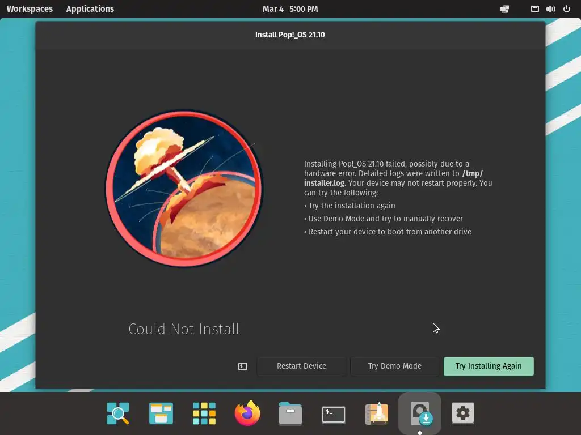This screenshot has height=435, width=581.
Task: Click the Restart Device button
Action: 301,366
